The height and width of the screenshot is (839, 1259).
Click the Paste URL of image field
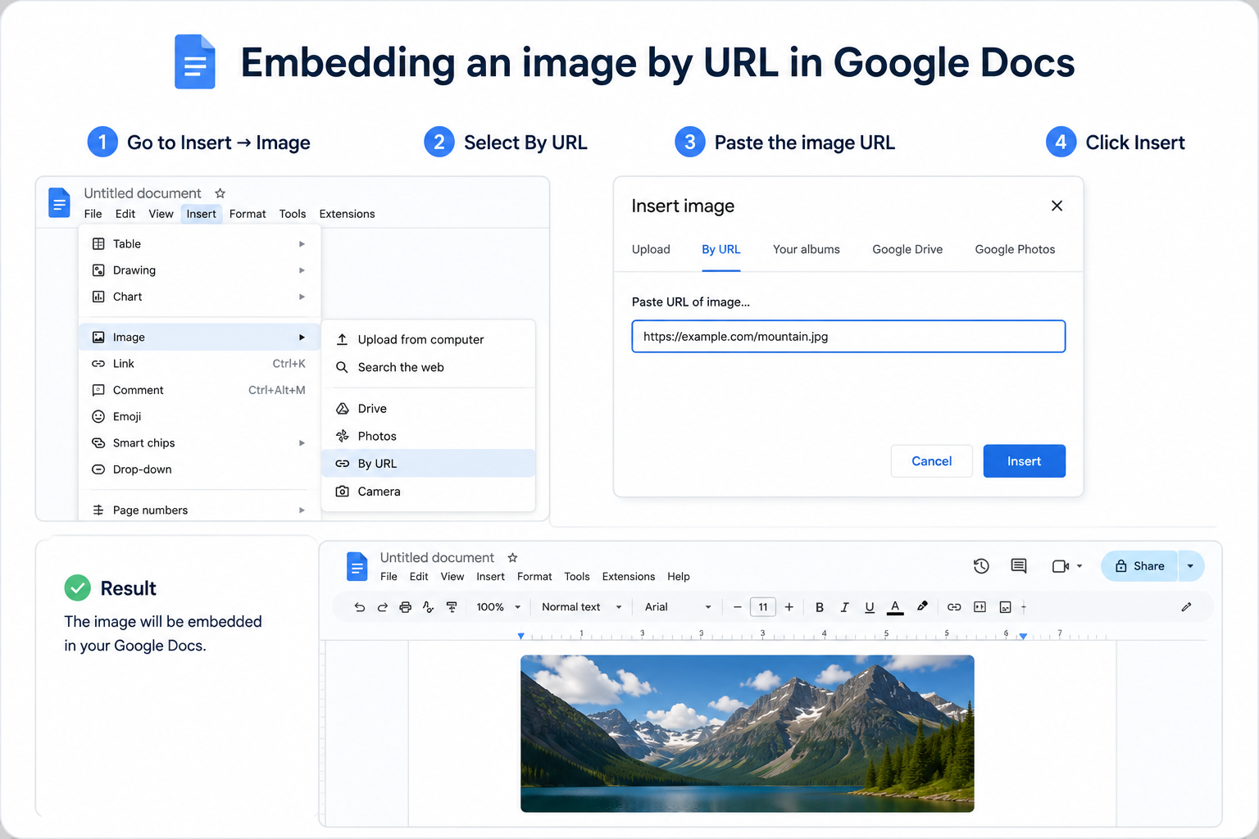(848, 337)
